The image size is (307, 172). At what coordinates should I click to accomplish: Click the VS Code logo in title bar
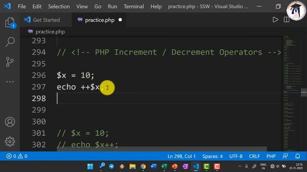coord(8,6)
